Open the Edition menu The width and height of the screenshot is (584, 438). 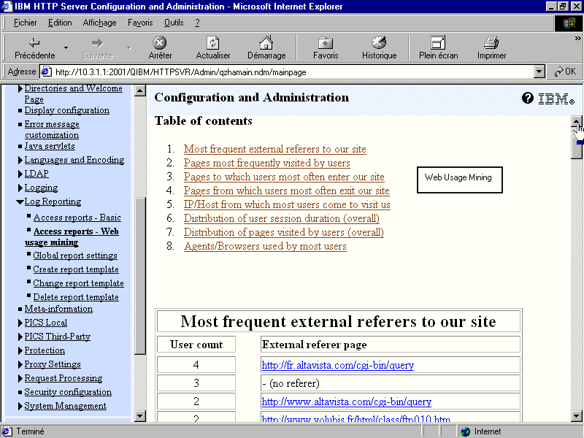click(60, 23)
